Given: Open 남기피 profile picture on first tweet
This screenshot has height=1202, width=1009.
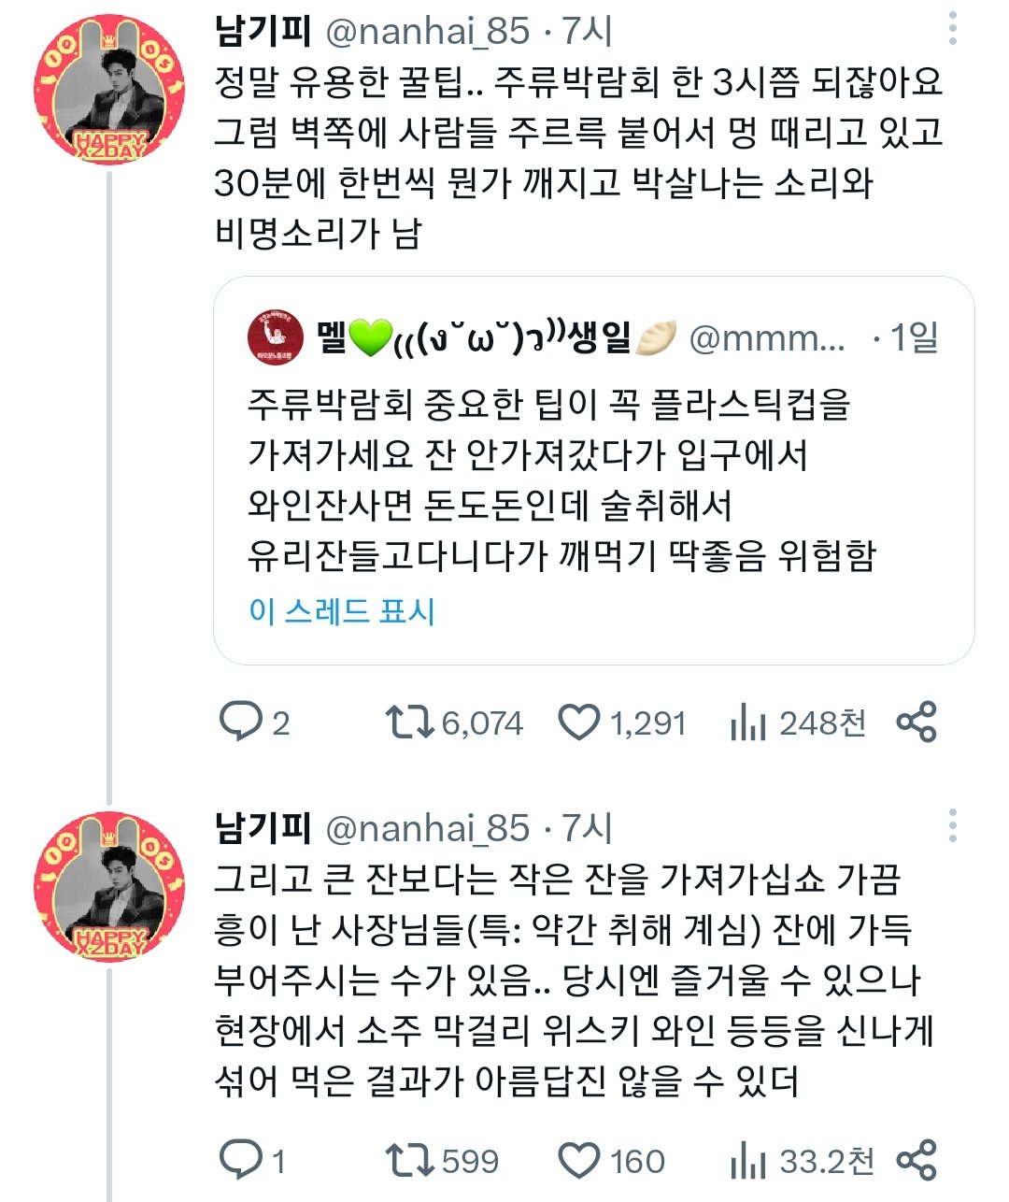Looking at the screenshot, I should [x=109, y=89].
